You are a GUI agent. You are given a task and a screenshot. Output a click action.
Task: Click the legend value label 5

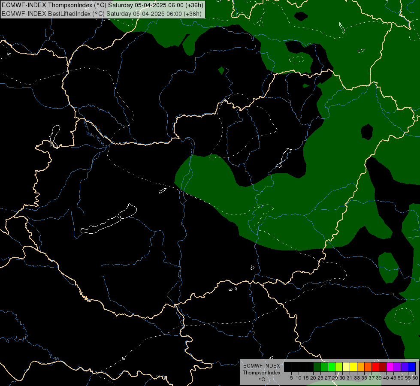click(291, 378)
